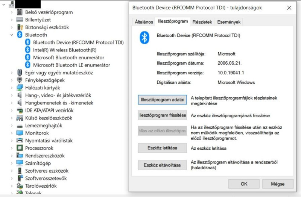Expand the Lemezmeghajtók category
The width and height of the screenshot is (301, 197).
click(12, 126)
